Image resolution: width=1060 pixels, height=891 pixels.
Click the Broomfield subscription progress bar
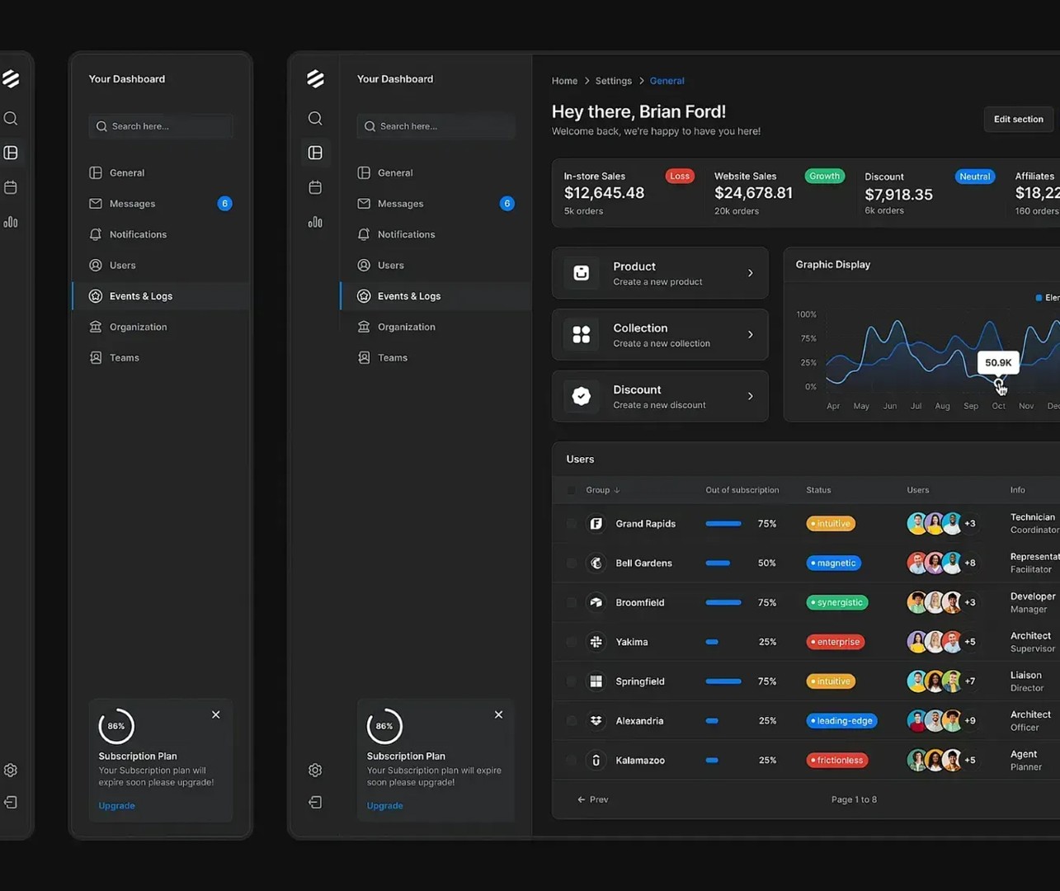click(x=723, y=602)
